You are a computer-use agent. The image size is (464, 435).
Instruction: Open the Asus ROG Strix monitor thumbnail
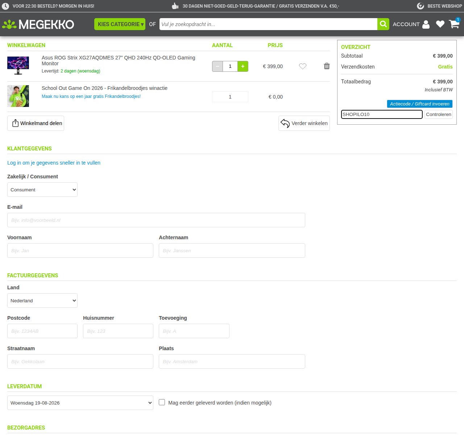tap(18, 66)
